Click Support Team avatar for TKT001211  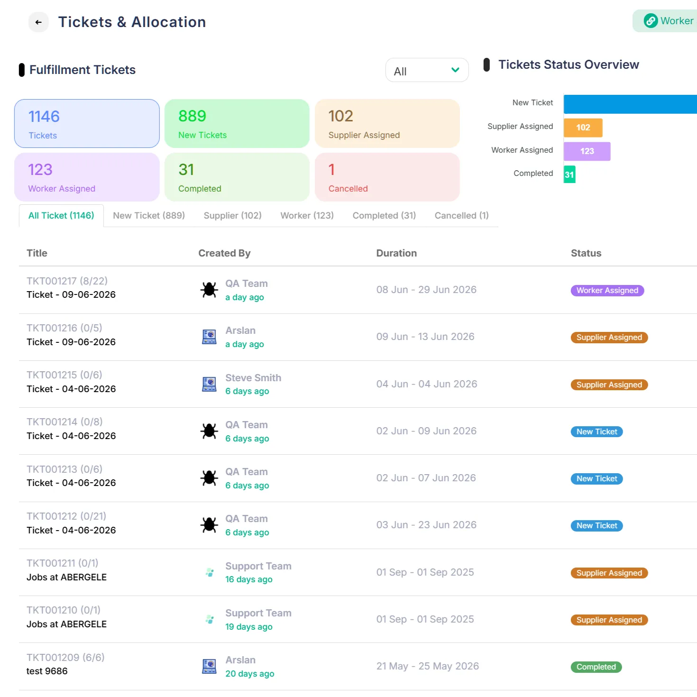tap(210, 572)
